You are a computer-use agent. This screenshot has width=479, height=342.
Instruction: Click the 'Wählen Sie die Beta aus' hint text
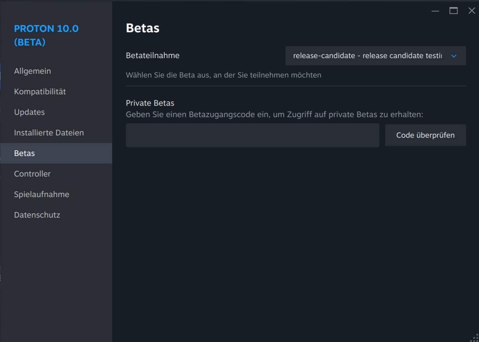pos(224,75)
